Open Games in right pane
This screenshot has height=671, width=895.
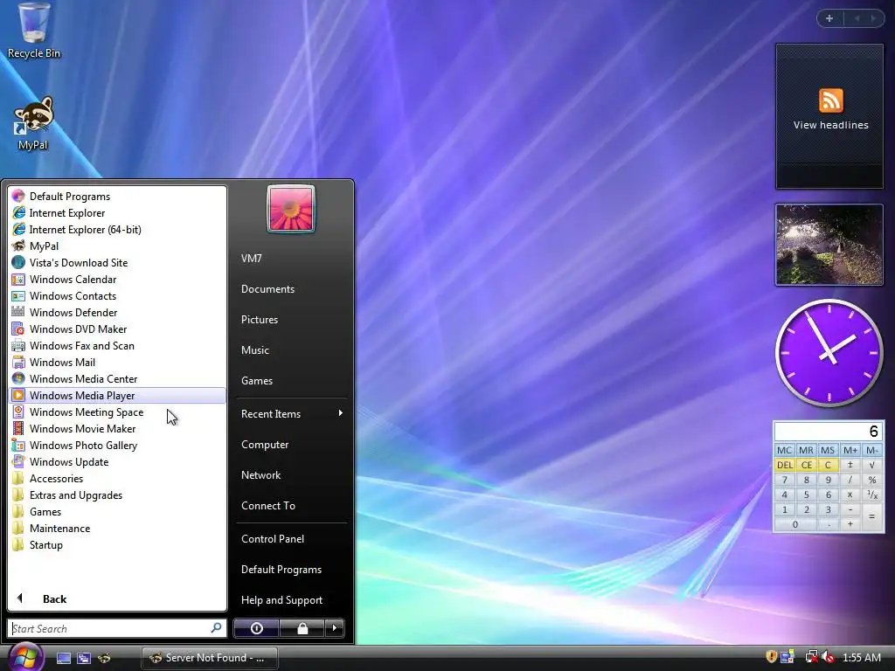[x=291, y=381]
